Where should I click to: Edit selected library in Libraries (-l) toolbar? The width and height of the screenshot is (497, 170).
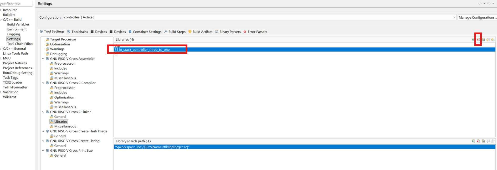[x=483, y=39]
